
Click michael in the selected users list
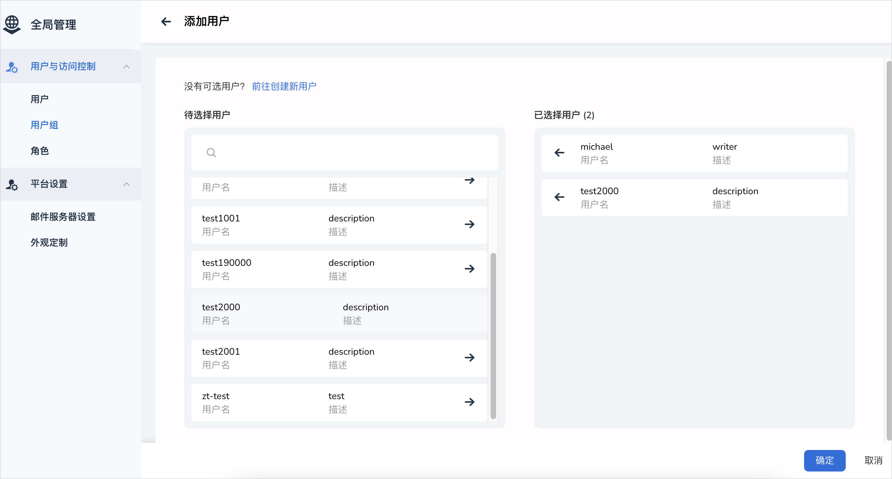(597, 147)
